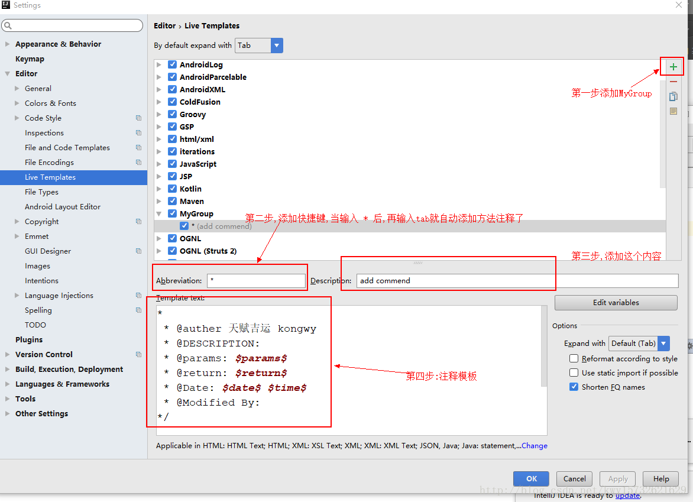Click the project-level icon beside Version Control
The height and width of the screenshot is (502, 693).
tap(138, 355)
